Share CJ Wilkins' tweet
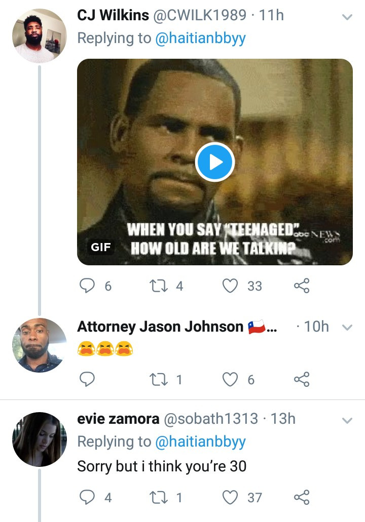Viewport: 365px width, 522px height. point(302,286)
